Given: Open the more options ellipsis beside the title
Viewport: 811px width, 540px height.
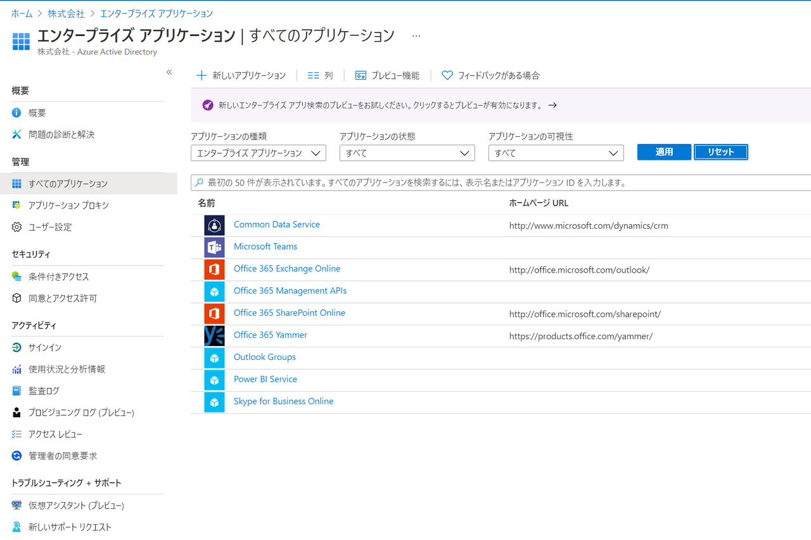Looking at the screenshot, I should point(416,36).
